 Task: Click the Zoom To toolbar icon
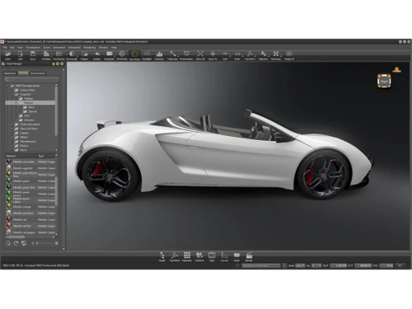point(213,54)
